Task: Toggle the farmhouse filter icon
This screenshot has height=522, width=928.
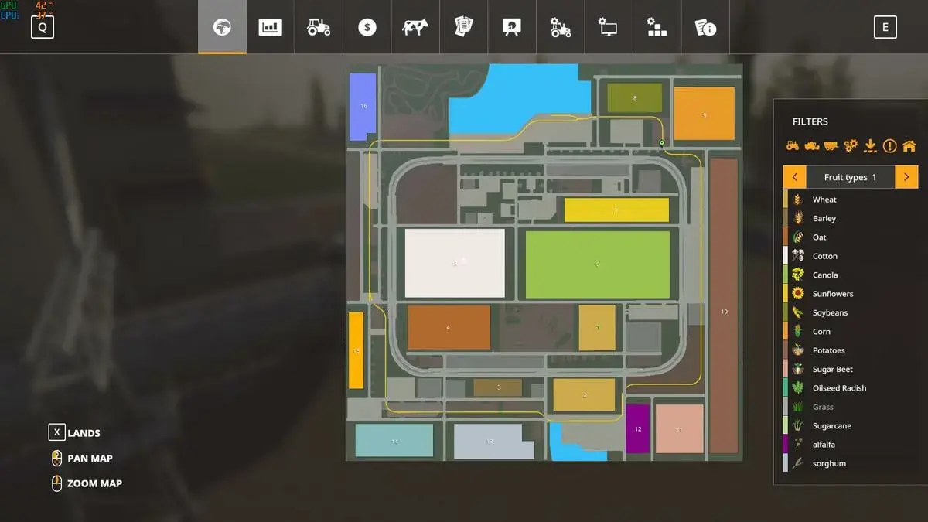Action: tap(909, 145)
